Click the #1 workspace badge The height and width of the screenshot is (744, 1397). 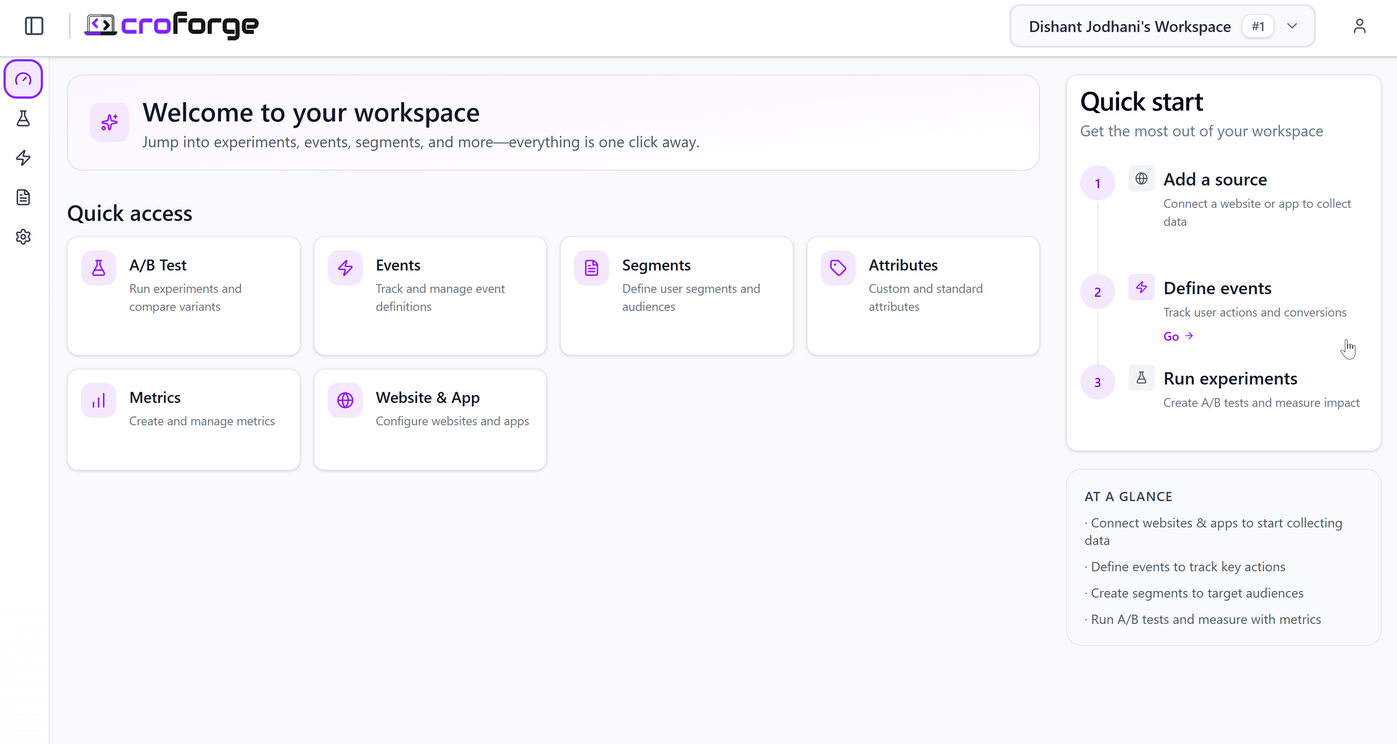[1257, 25]
